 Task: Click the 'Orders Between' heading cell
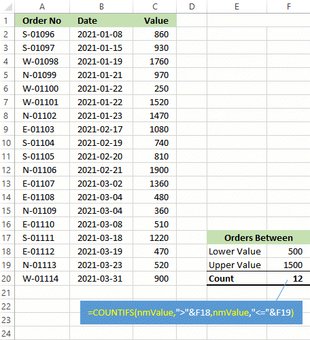258,238
